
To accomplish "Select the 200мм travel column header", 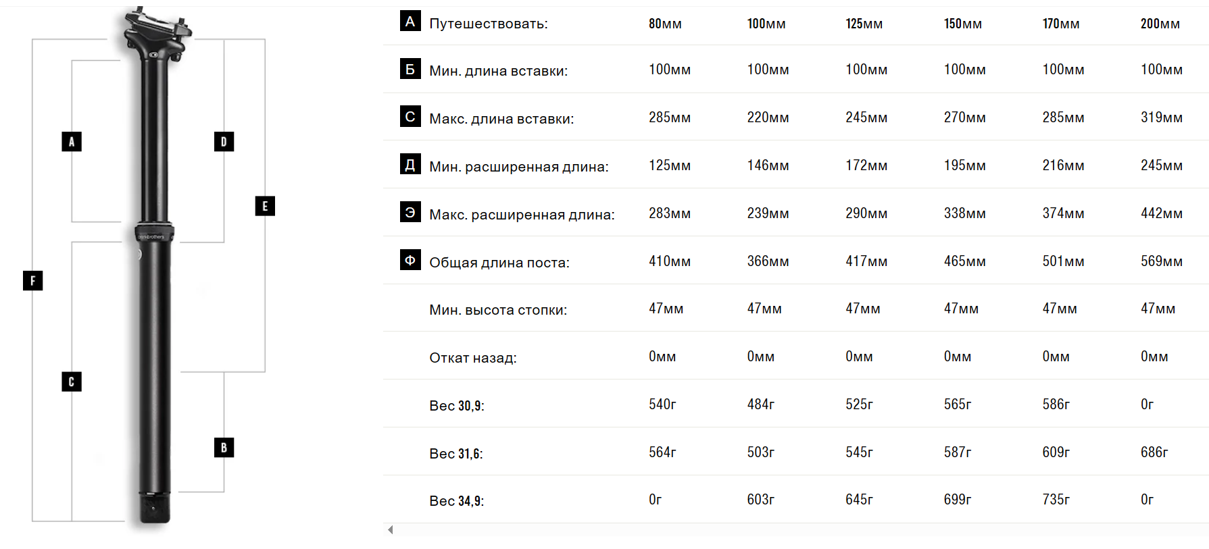I will point(1160,24).
